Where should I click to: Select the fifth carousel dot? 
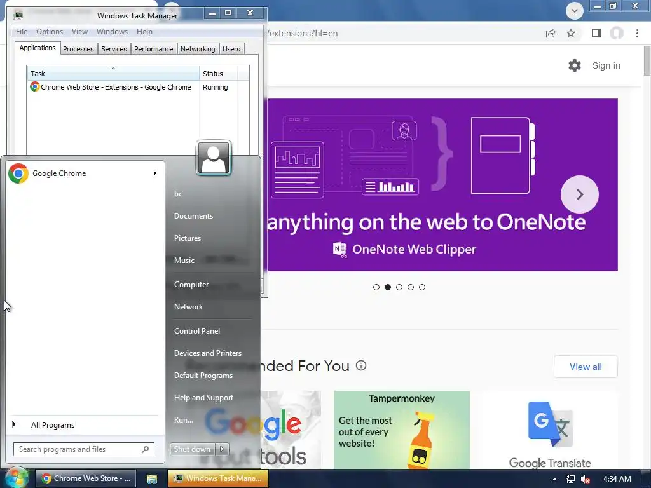(x=422, y=287)
